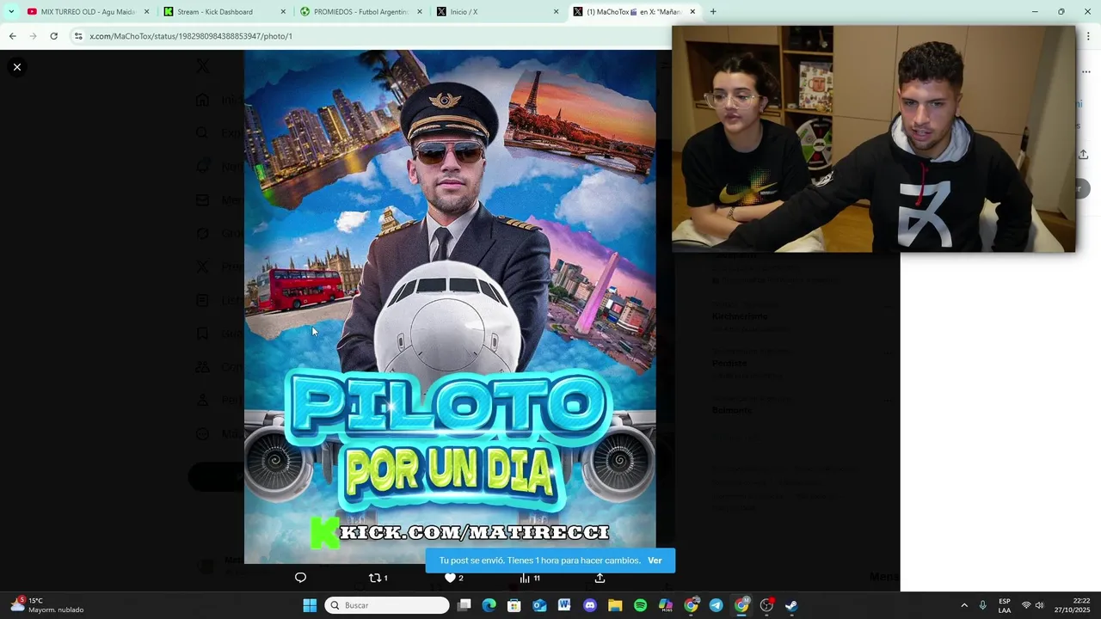Open the Windows Start menu
The height and width of the screenshot is (619, 1101).
coord(310,605)
